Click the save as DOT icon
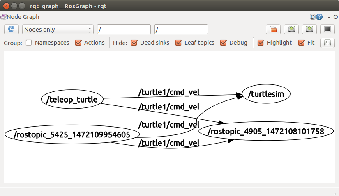This screenshot has width=339, height=196. point(291,30)
